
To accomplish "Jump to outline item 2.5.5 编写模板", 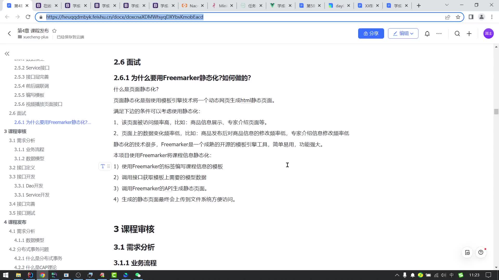I will pyautogui.click(x=29, y=95).
